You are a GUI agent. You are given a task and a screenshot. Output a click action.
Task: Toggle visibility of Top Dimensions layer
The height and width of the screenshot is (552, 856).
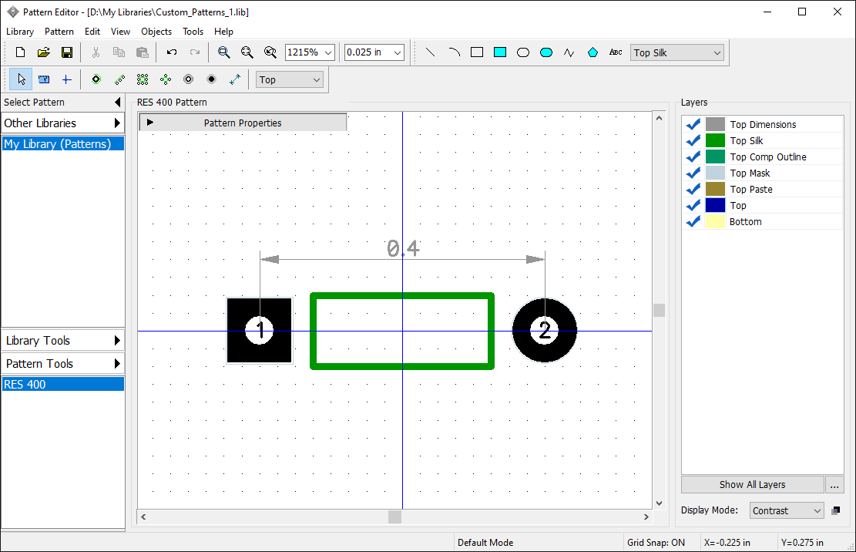tap(693, 124)
